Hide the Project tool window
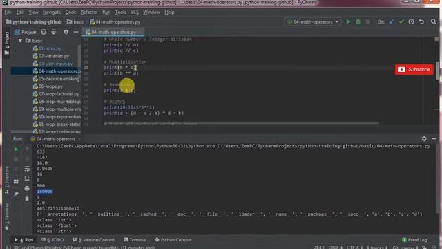 76,32
